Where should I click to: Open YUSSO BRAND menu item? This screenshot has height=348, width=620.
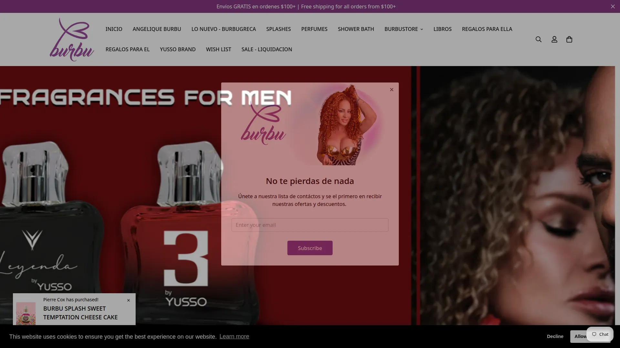click(178, 49)
